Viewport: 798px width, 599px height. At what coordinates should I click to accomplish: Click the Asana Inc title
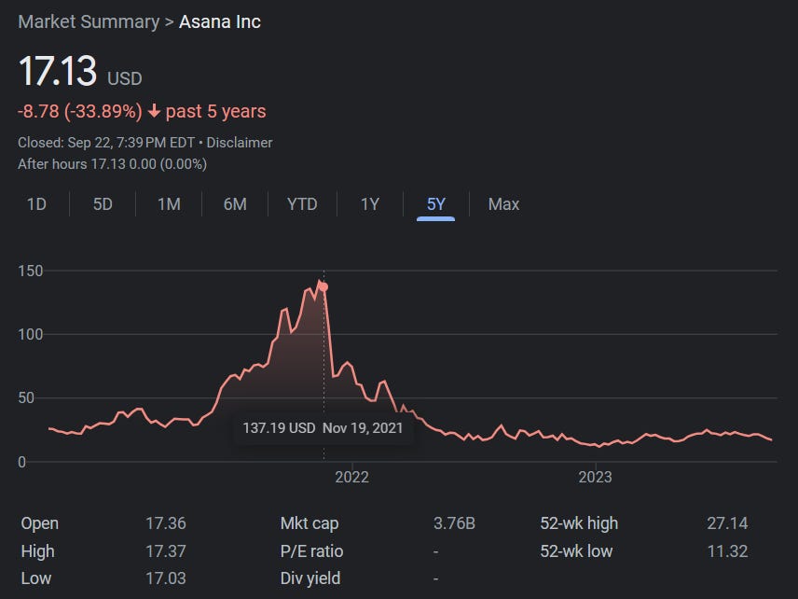(x=220, y=21)
